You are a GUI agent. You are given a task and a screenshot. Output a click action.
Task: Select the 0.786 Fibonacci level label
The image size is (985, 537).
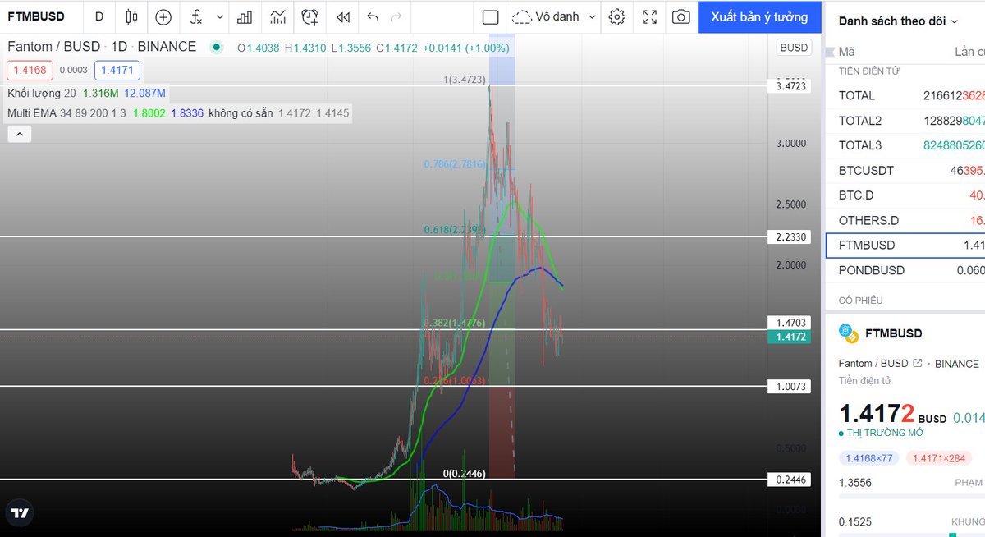pyautogui.click(x=455, y=164)
